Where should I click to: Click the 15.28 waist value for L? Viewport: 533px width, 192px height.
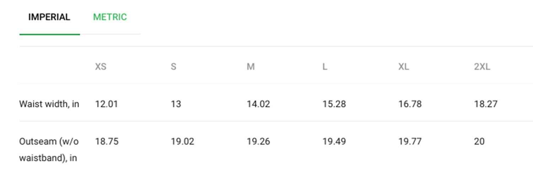click(x=334, y=104)
